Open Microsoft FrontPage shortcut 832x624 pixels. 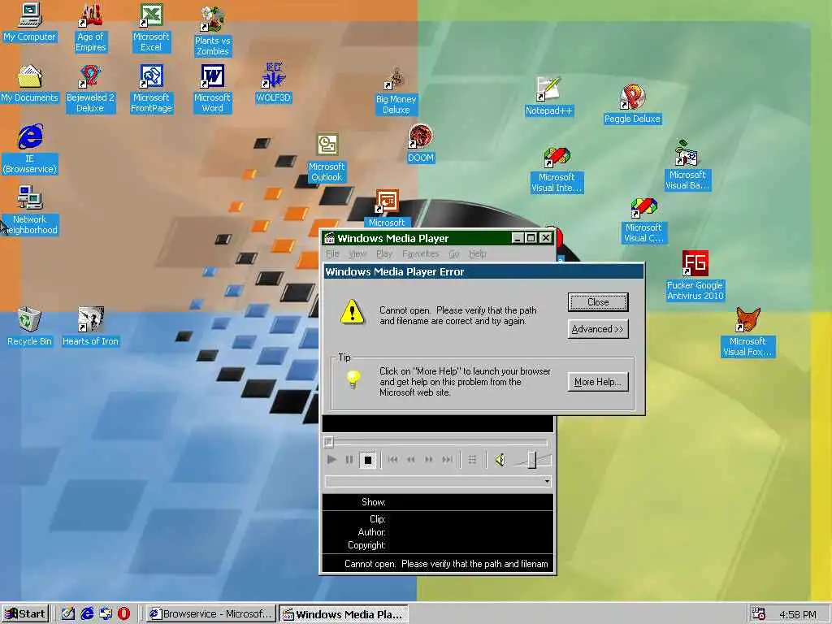(x=151, y=89)
